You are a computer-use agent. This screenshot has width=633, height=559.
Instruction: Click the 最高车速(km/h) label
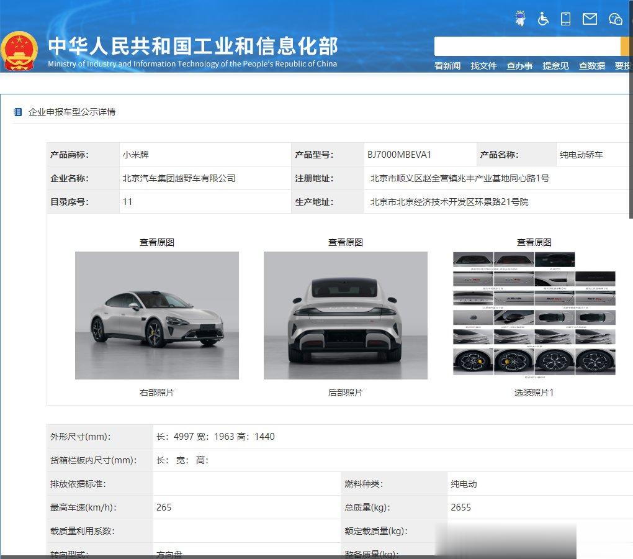pos(83,507)
